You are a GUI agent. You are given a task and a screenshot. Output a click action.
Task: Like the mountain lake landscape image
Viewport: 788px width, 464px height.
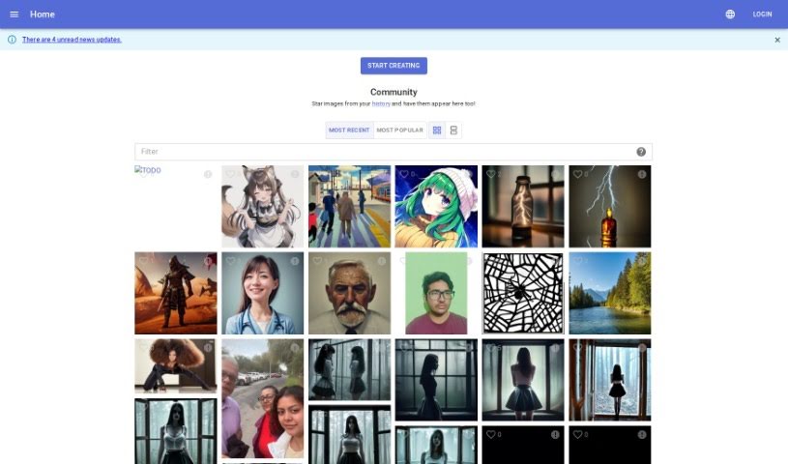coord(578,261)
